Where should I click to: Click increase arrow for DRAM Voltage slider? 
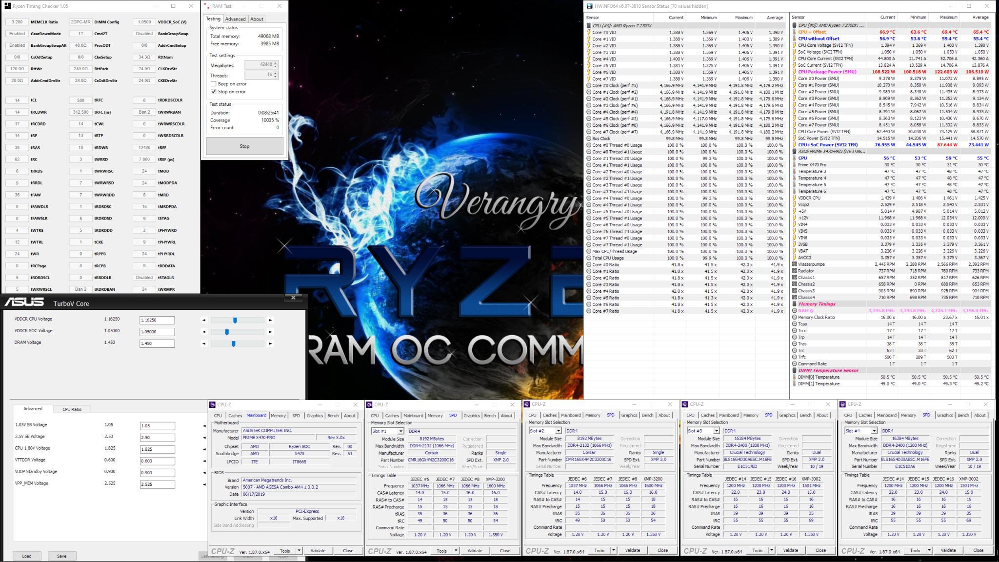[x=271, y=344]
